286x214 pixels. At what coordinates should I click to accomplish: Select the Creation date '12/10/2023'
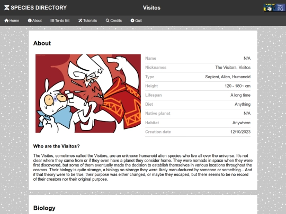[x=240, y=132]
